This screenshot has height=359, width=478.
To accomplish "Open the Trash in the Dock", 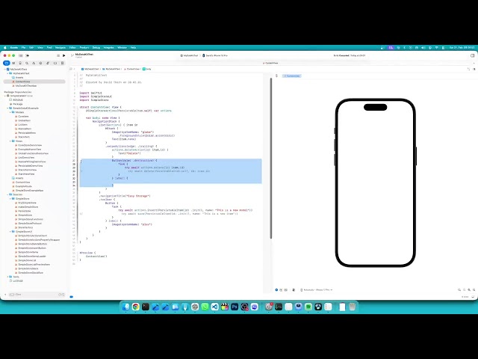I will click(352, 307).
